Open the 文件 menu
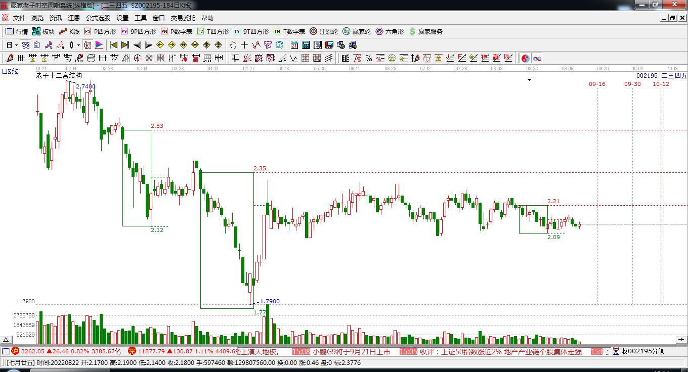 [19, 18]
